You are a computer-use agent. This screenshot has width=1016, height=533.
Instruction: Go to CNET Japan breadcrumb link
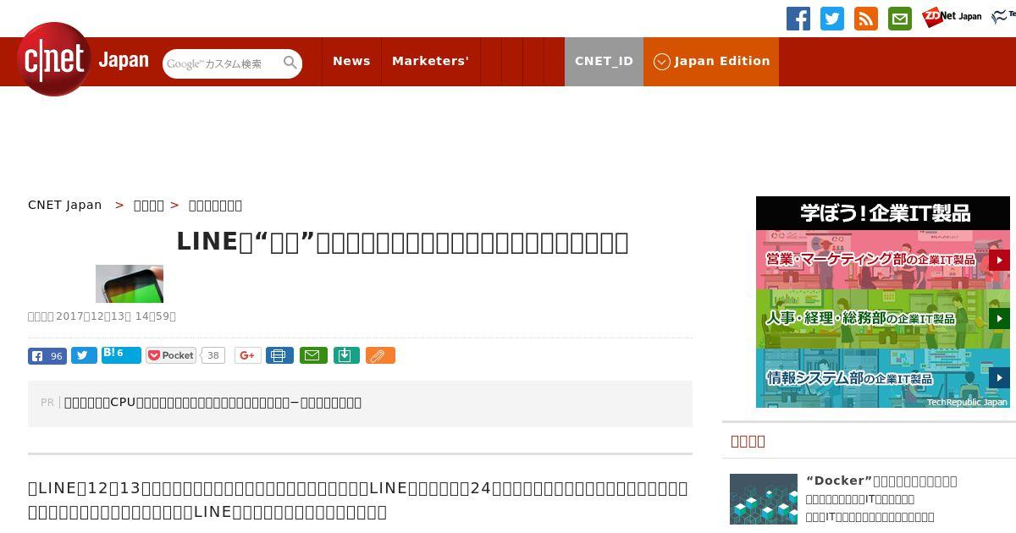point(64,205)
